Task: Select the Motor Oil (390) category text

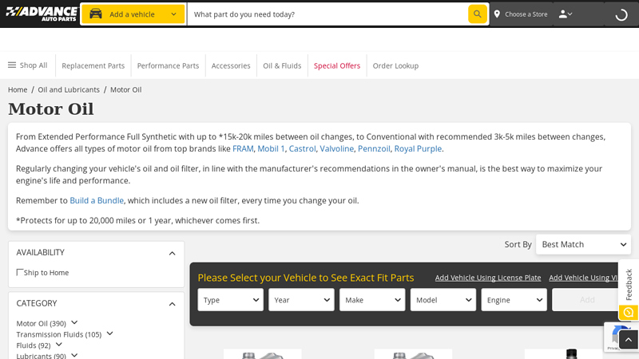Action: [x=42, y=323]
